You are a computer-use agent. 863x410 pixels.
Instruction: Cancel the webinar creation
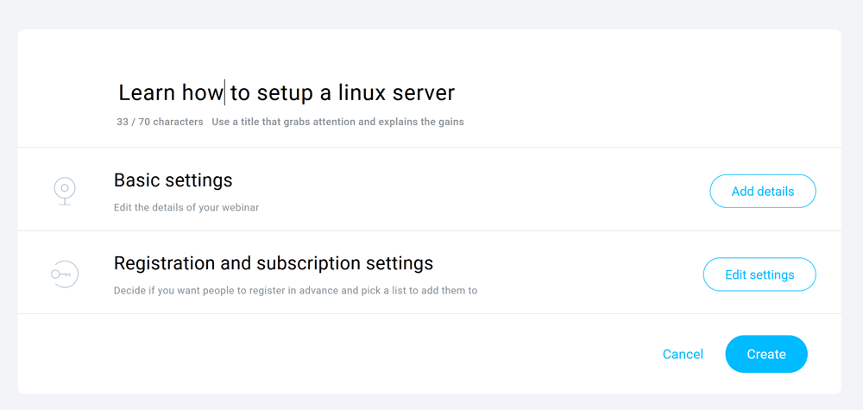pos(683,354)
